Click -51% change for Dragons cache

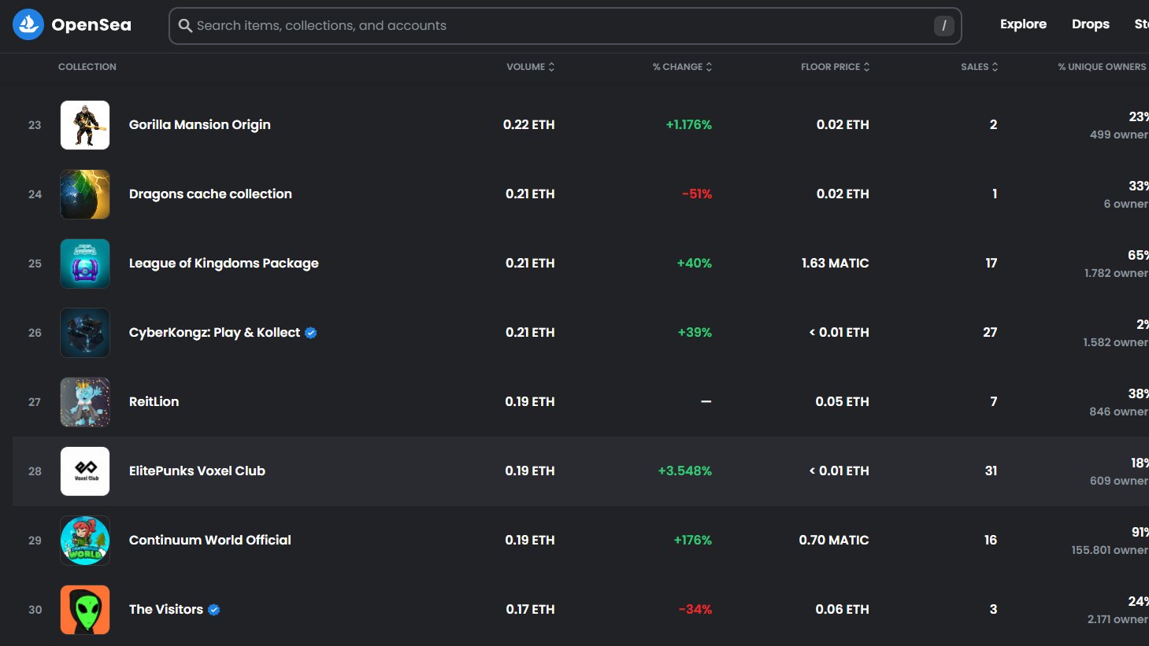697,194
